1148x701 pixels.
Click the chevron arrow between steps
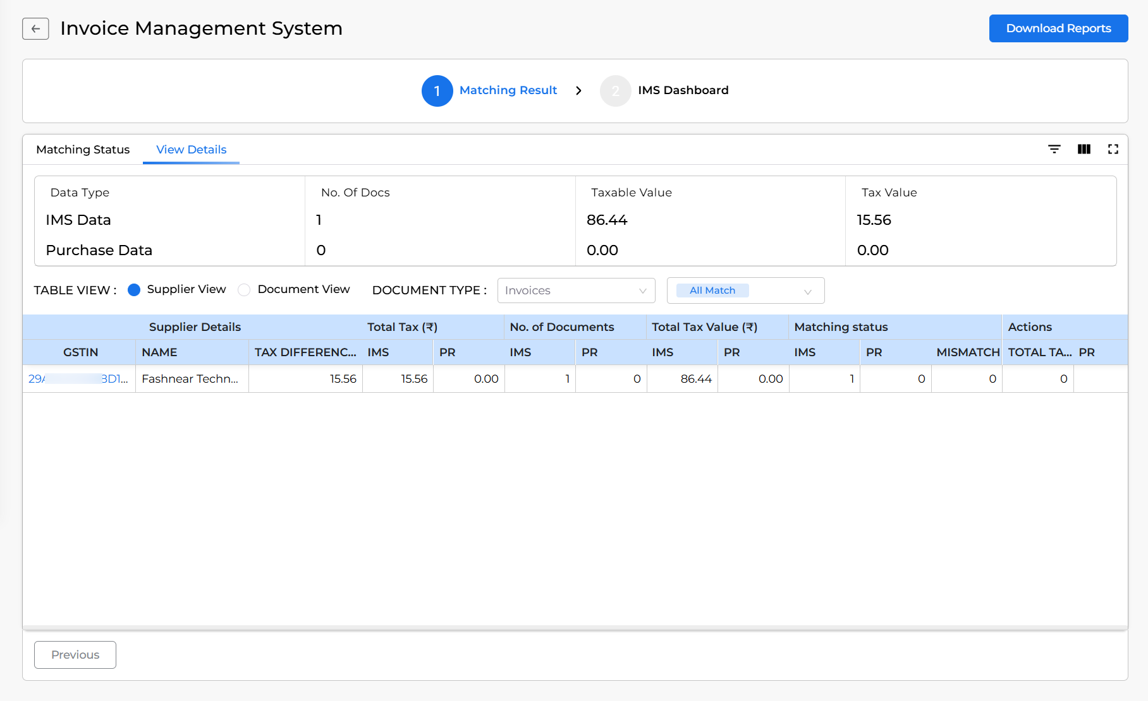pos(578,91)
